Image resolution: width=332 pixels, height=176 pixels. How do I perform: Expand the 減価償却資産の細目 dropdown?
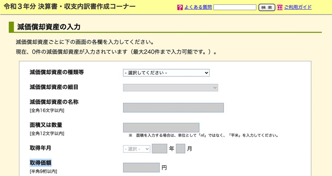pos(171,87)
